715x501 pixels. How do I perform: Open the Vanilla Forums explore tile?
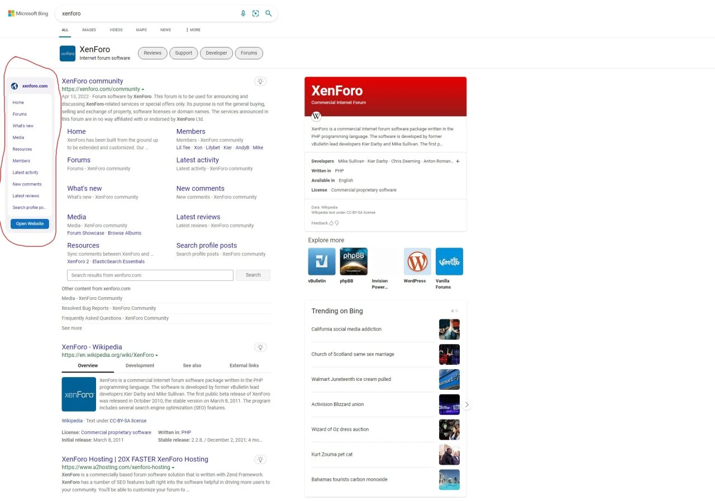449,261
